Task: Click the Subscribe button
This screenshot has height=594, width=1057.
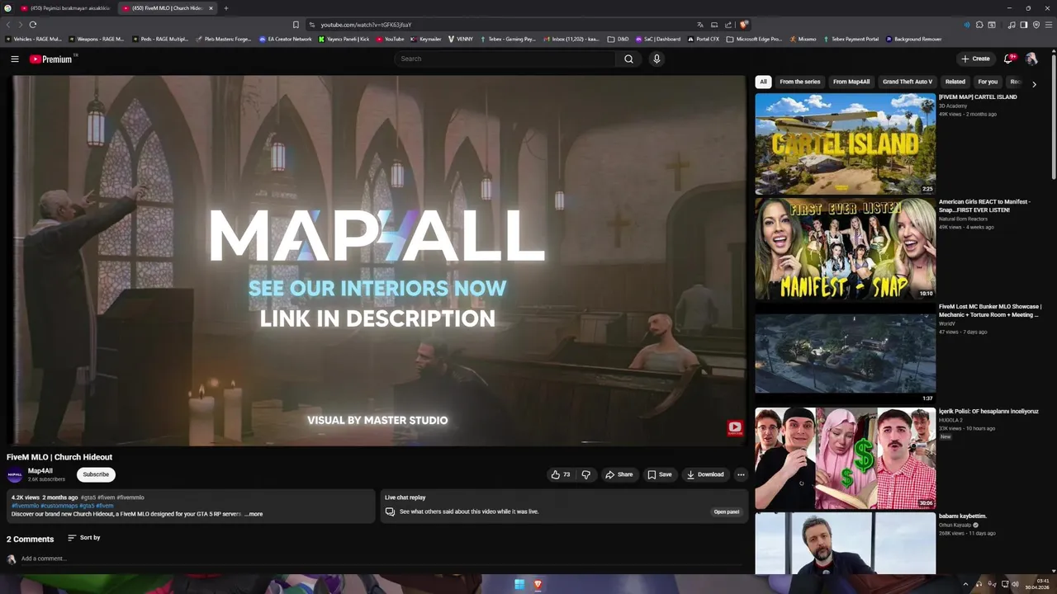Action: coord(96,474)
